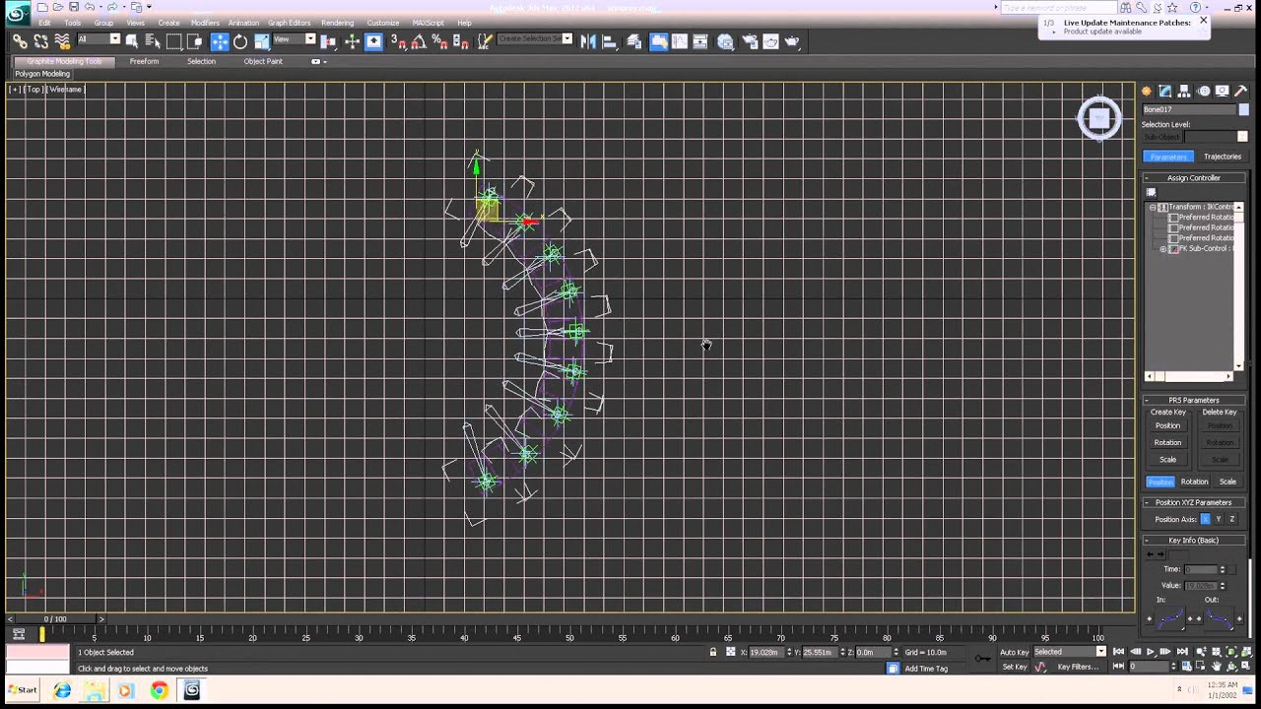Open Key Filters dialog
The height and width of the screenshot is (709, 1261).
(x=1078, y=667)
